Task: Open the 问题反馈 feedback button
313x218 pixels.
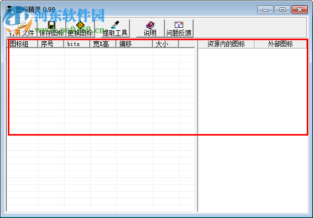Action: pos(179,28)
